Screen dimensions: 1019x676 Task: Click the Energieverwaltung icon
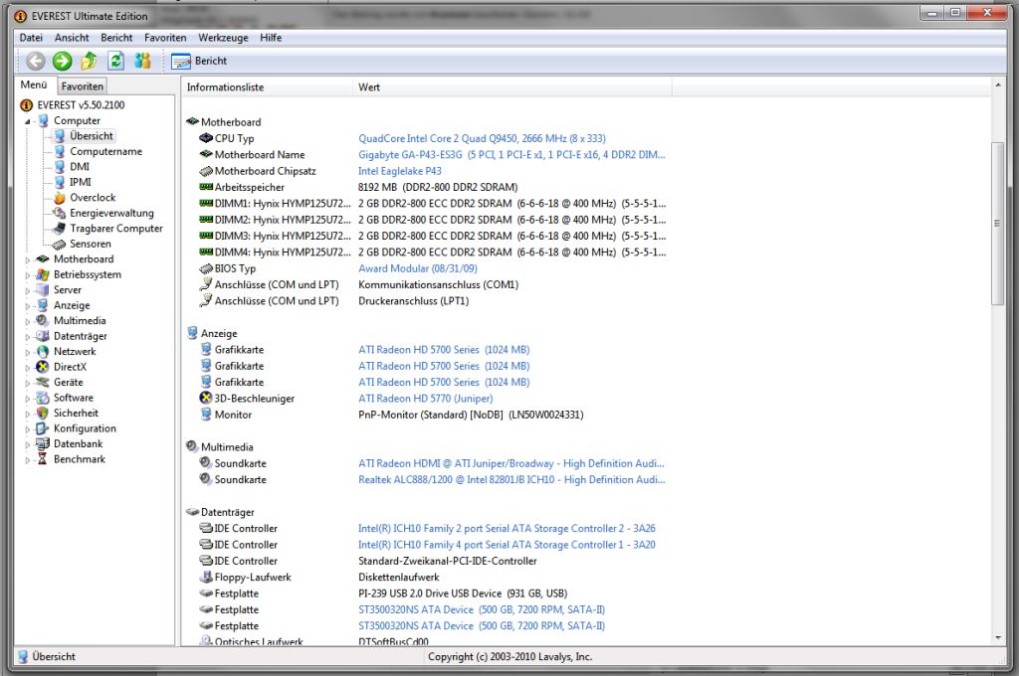59,213
